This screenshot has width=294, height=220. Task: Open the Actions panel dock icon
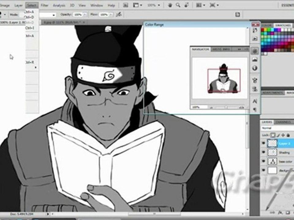click(254, 39)
